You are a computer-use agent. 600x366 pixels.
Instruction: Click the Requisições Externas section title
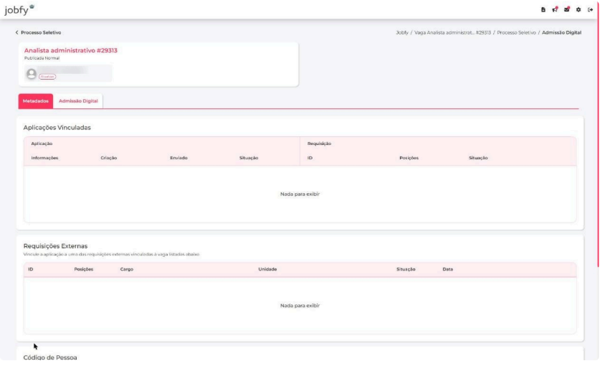55,246
